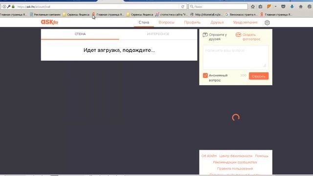This screenshot has width=313, height=176.
Task: Open 'статистика сайта' bookmark
Action: click(172, 14)
